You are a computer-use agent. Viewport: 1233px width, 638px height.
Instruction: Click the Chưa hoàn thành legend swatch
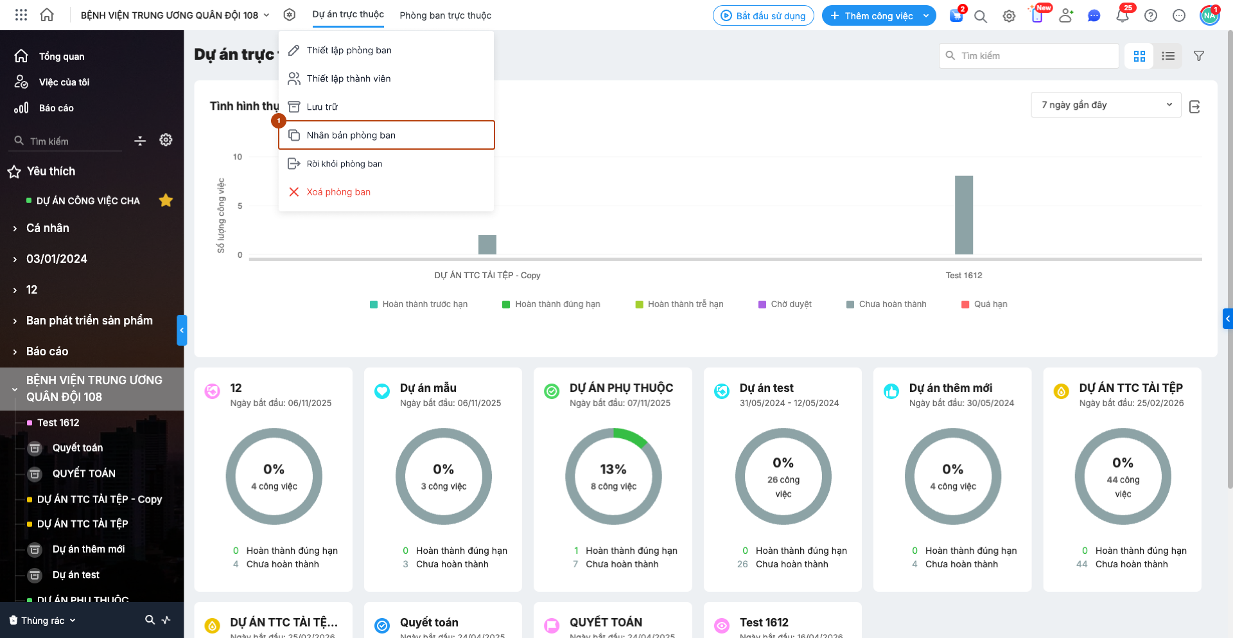(850, 305)
